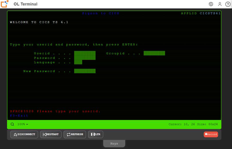
Task: Expand the 100% zoom dropdown
Action: [23, 124]
